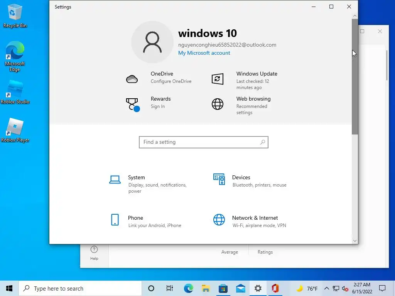Viewport: 395px width, 296px height.
Task: Open File Explorer from taskbar
Action: tap(206, 288)
